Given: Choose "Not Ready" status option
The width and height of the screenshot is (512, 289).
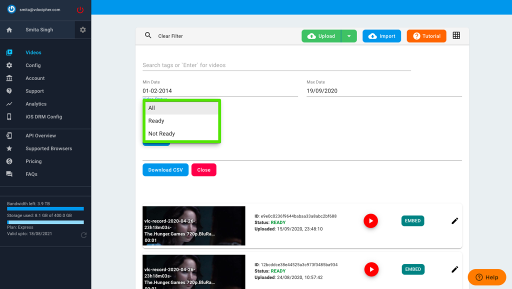Looking at the screenshot, I should (x=161, y=134).
